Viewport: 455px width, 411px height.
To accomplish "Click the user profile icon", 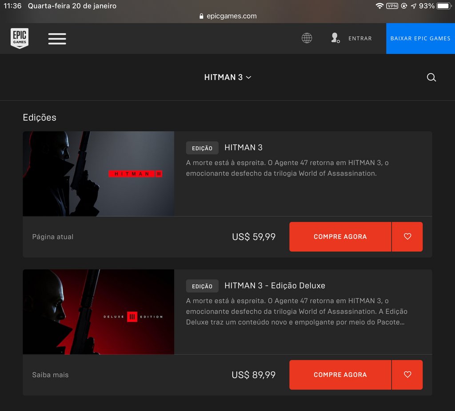I will coord(335,38).
